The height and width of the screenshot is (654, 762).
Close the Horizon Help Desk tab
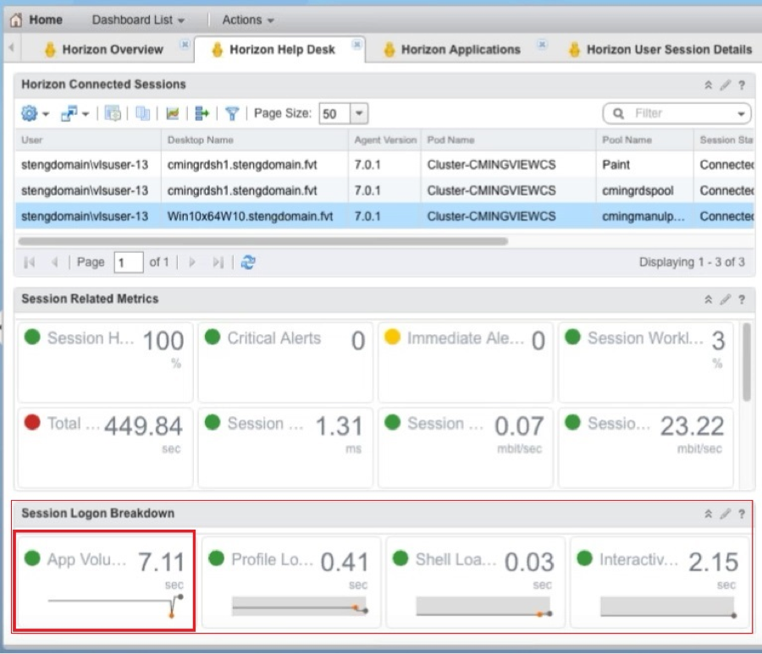(x=357, y=45)
